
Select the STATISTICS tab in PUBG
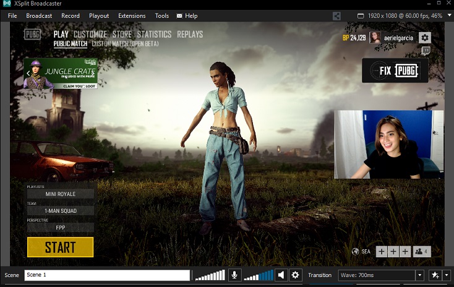pos(155,35)
